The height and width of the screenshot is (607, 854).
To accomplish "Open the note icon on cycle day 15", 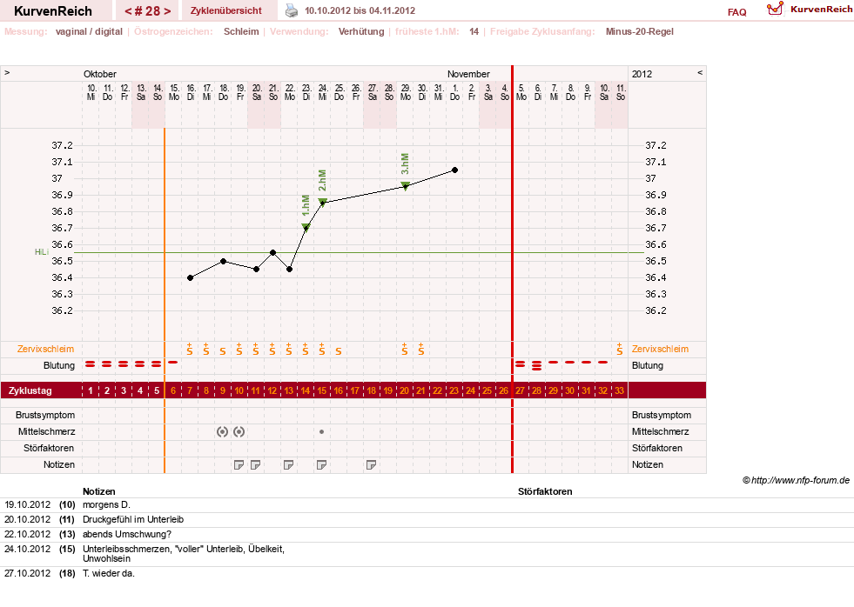I will coord(321,464).
